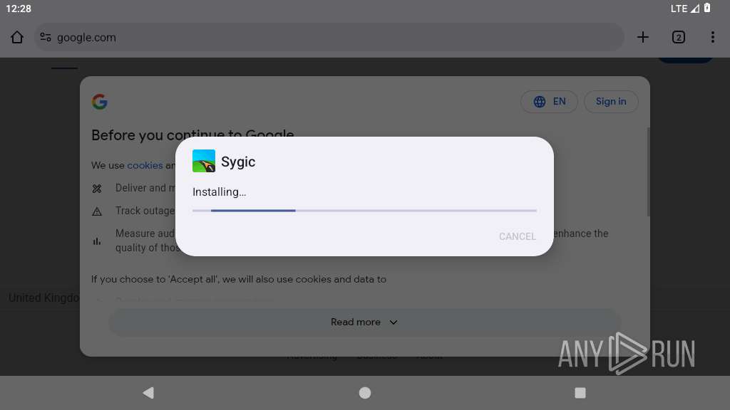Screen dimensions: 730x410
Task: Click the 'Before you continue to Google' heading
Action: (x=192, y=135)
